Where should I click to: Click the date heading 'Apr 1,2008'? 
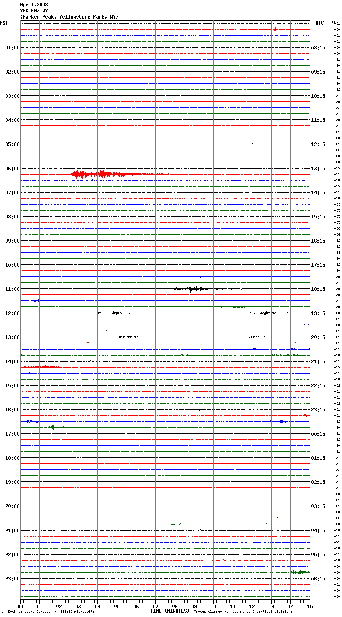tap(34, 5)
